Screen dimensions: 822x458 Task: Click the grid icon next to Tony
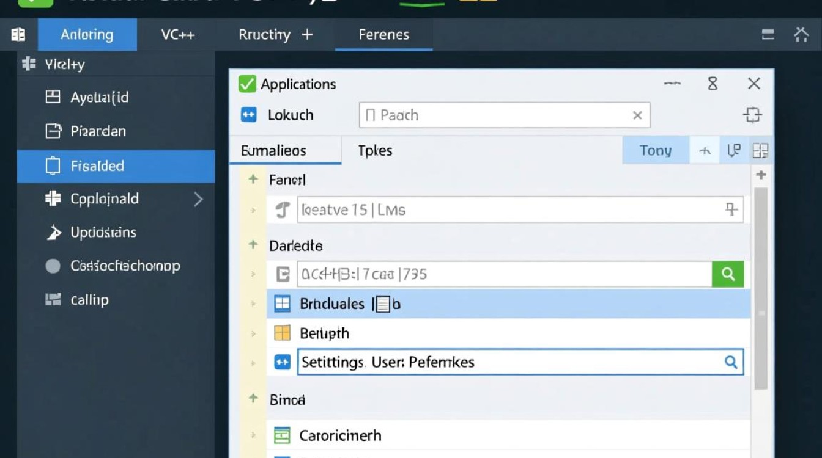[x=760, y=151]
